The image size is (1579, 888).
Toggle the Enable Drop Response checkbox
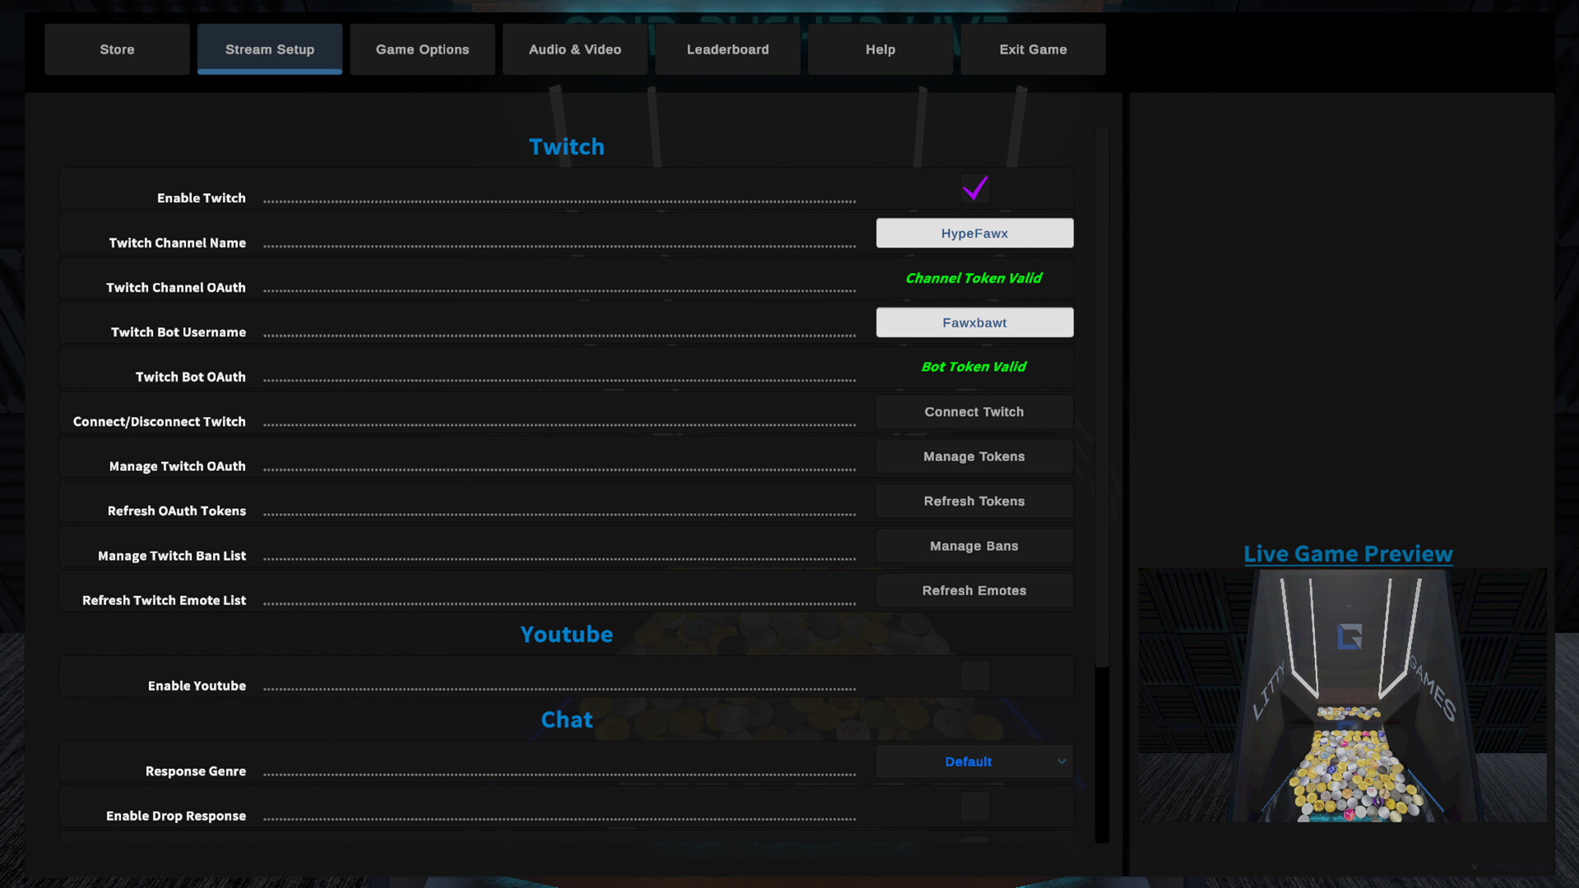(x=975, y=807)
